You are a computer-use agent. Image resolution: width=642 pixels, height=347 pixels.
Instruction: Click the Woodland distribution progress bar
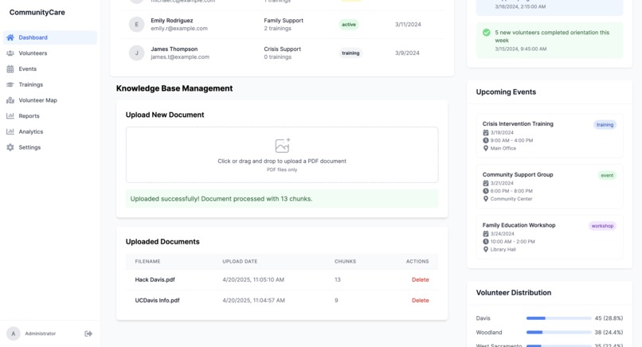(x=558, y=332)
